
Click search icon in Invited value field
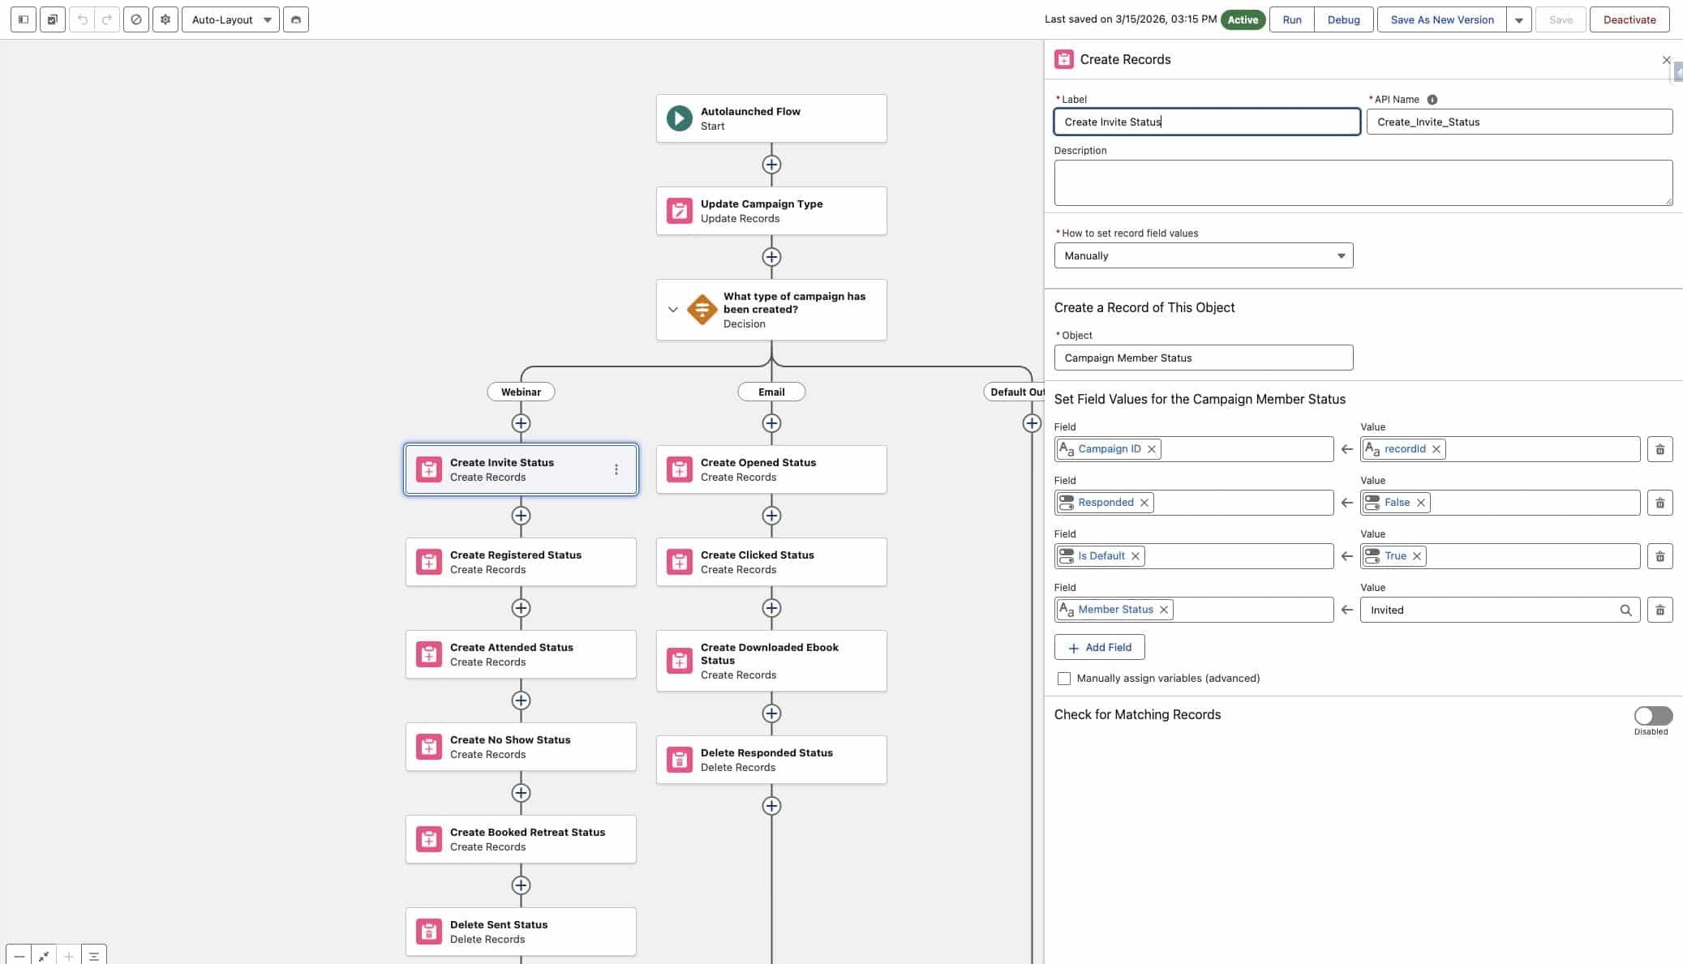(x=1625, y=611)
